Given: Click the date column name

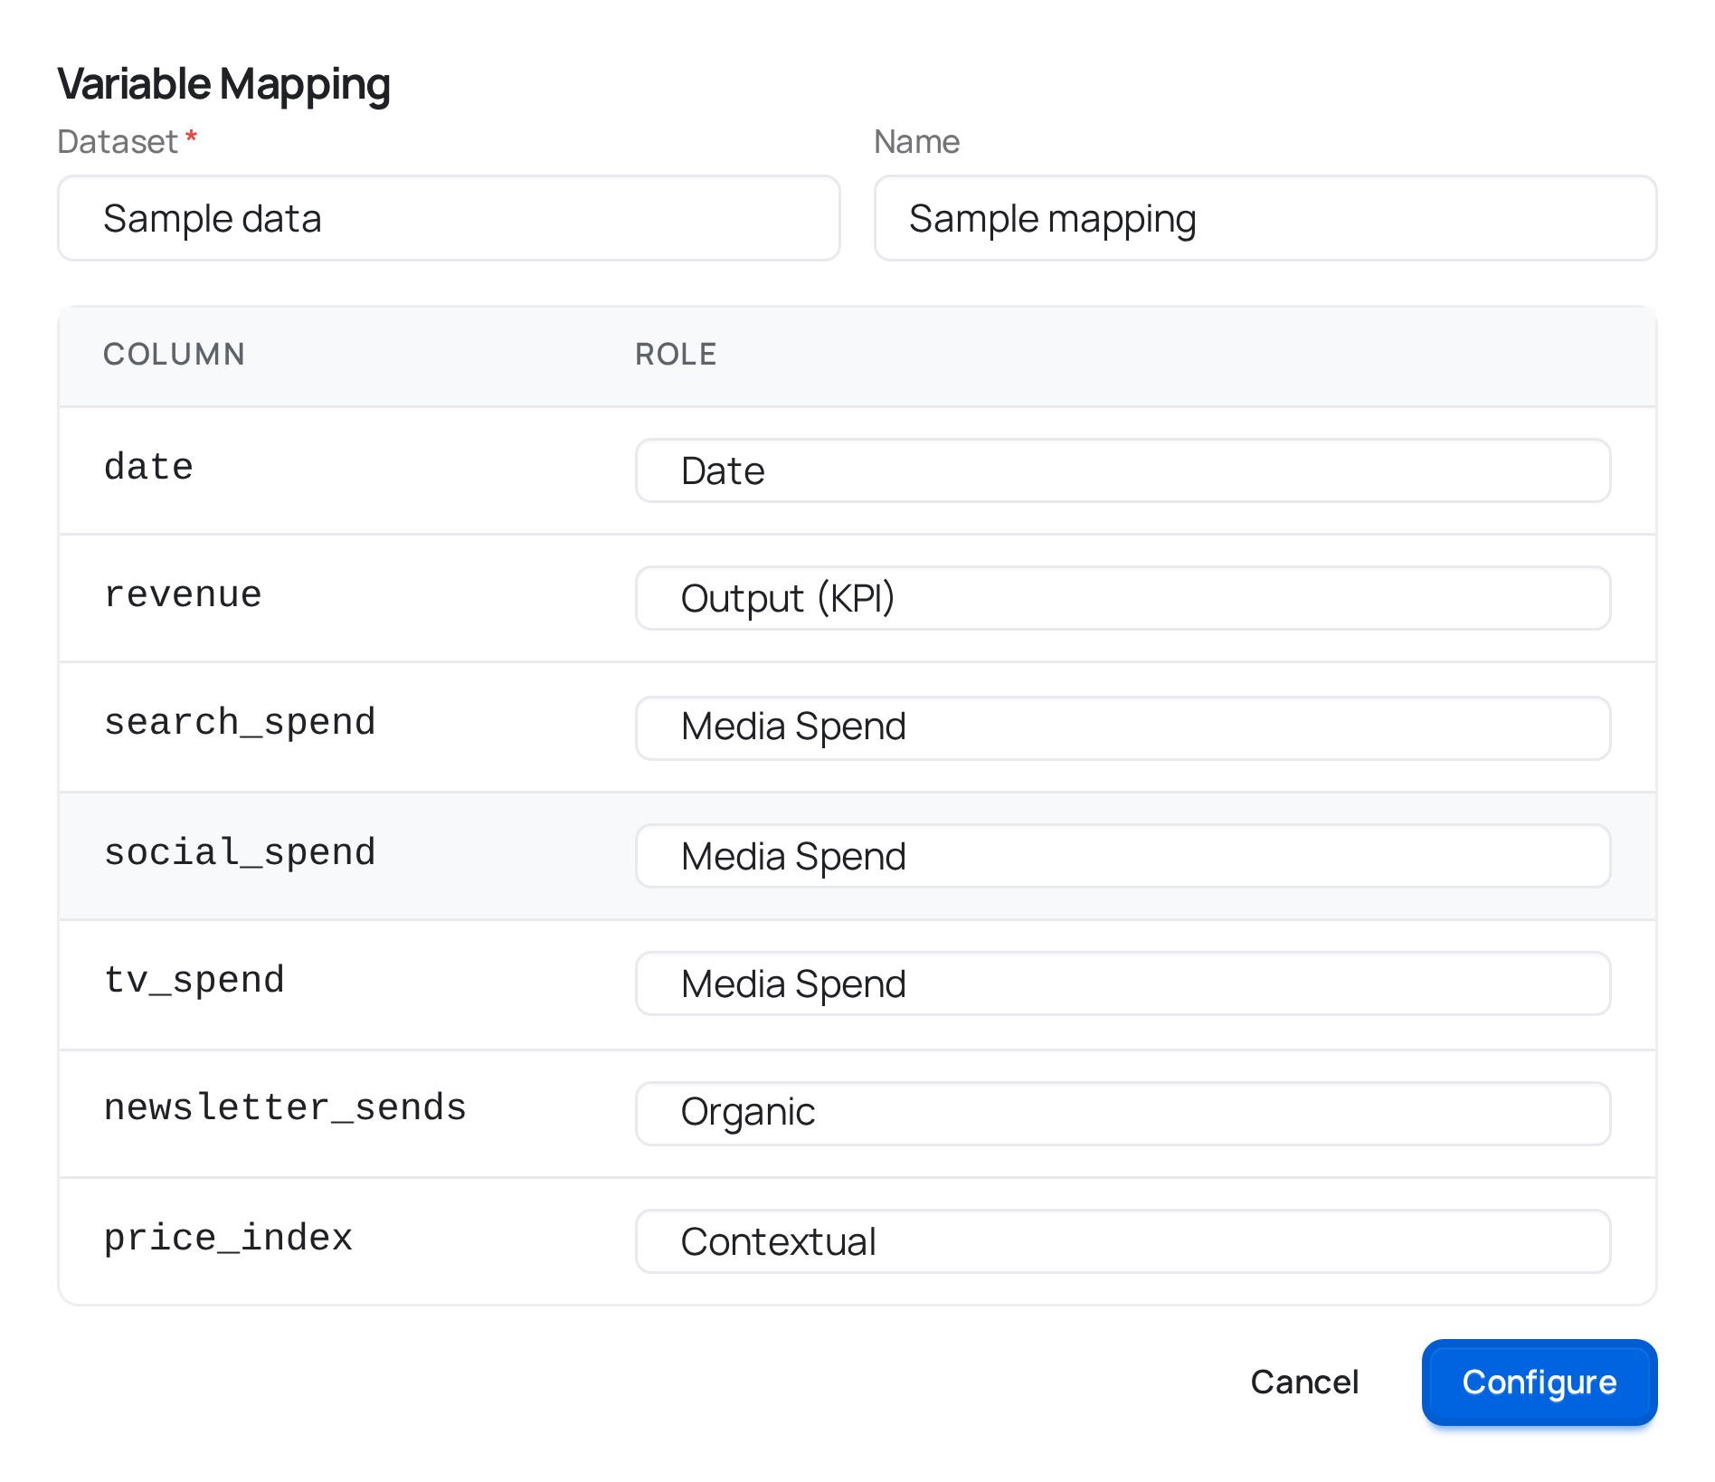Looking at the screenshot, I should coord(148,467).
